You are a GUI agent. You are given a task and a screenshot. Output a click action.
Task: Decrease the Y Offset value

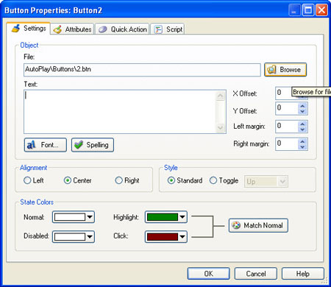point(302,112)
